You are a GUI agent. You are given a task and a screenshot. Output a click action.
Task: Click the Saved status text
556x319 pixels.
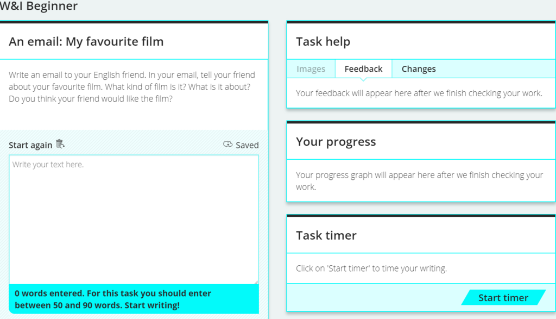pos(247,145)
